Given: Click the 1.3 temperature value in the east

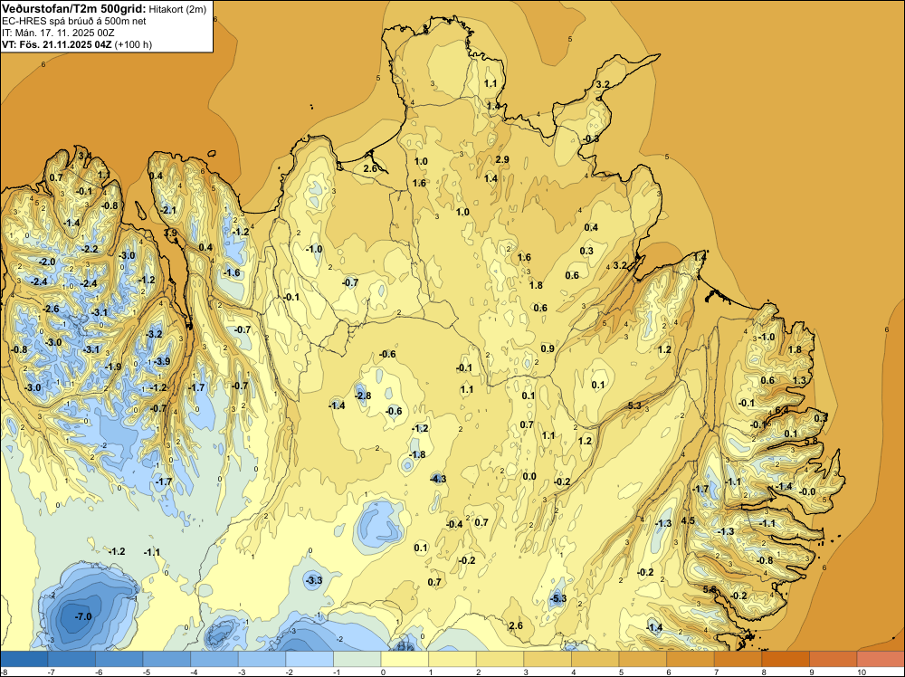Looking at the screenshot, I should [x=799, y=380].
